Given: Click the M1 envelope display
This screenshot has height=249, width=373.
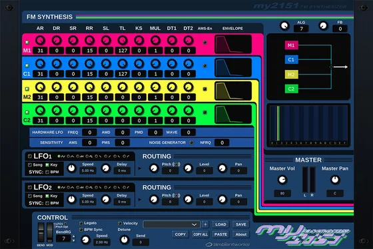Looking at the screenshot, I should tap(233, 44).
